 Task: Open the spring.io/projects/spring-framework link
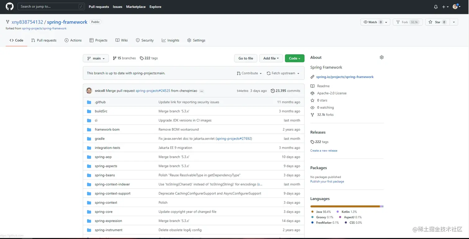point(345,77)
